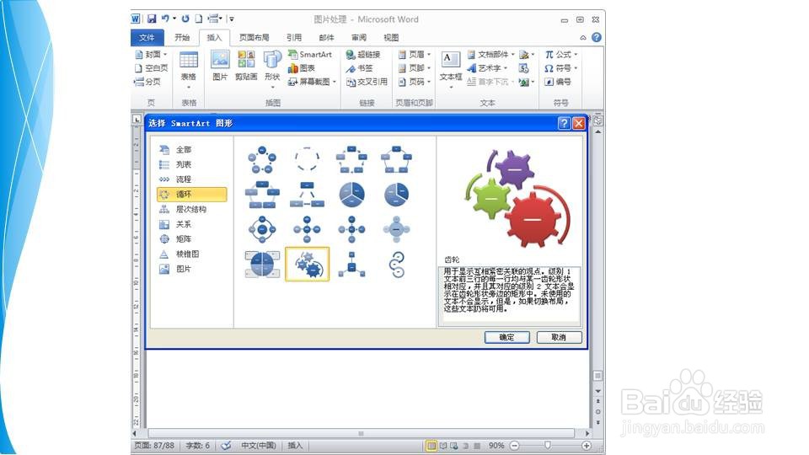Switch to the 审阅 Review tab
Viewport: 809px width, 455px height.
359,37
